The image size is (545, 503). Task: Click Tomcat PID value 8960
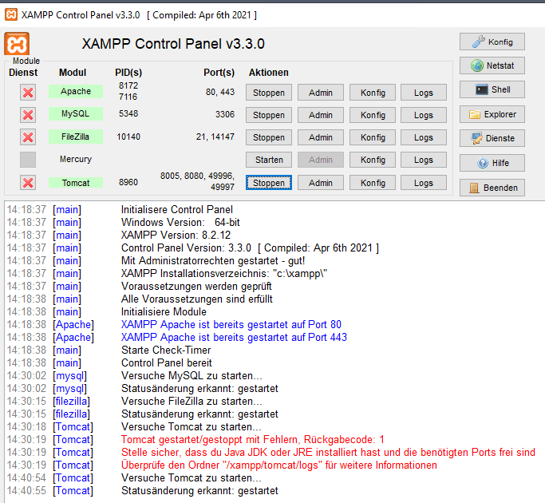click(x=128, y=182)
